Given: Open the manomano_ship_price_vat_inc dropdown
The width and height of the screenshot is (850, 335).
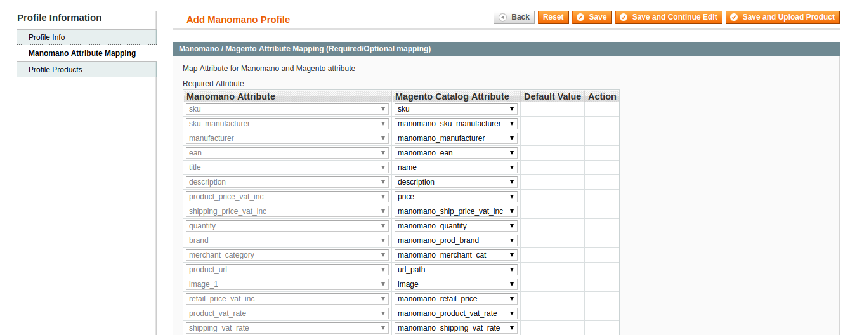Looking at the screenshot, I should (456, 211).
